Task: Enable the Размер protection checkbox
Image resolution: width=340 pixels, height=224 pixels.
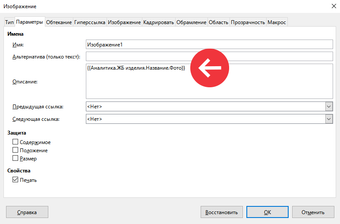Action: [15, 158]
